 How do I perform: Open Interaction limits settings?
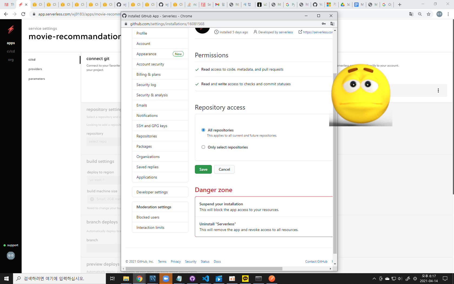160,227
